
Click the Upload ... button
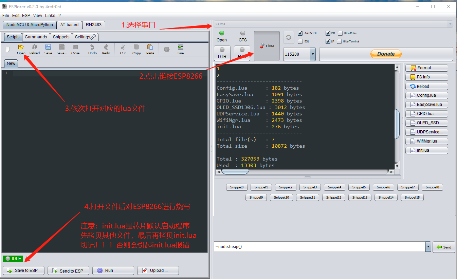click(x=158, y=271)
